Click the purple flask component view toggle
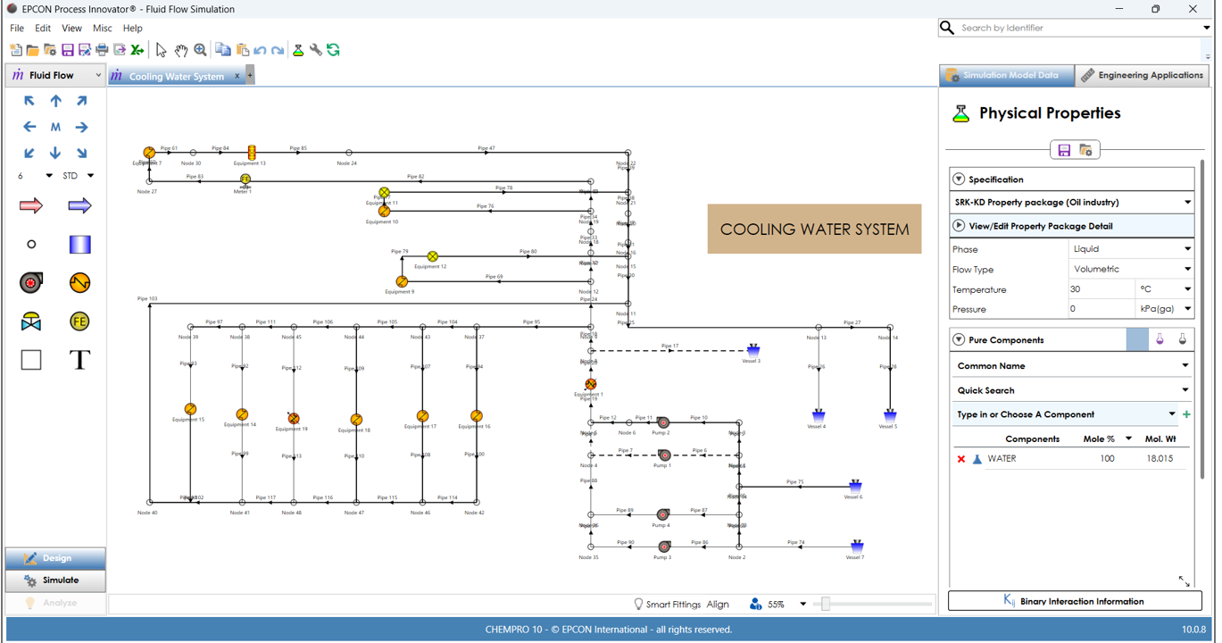 (x=1160, y=339)
